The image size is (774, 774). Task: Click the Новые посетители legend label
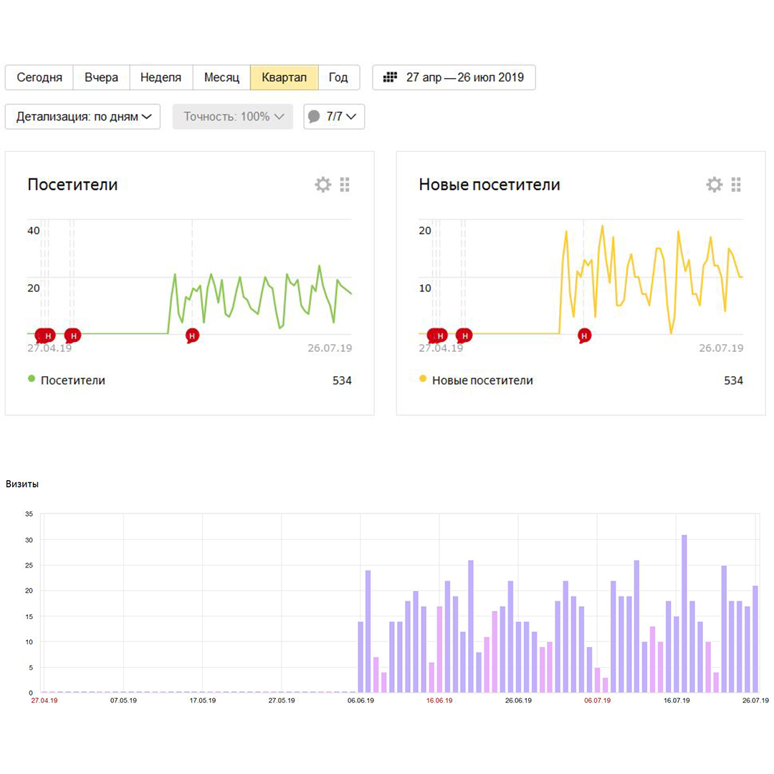(x=482, y=381)
